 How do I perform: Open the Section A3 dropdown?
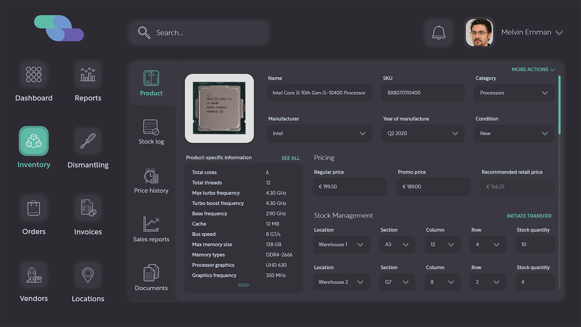coord(397,245)
